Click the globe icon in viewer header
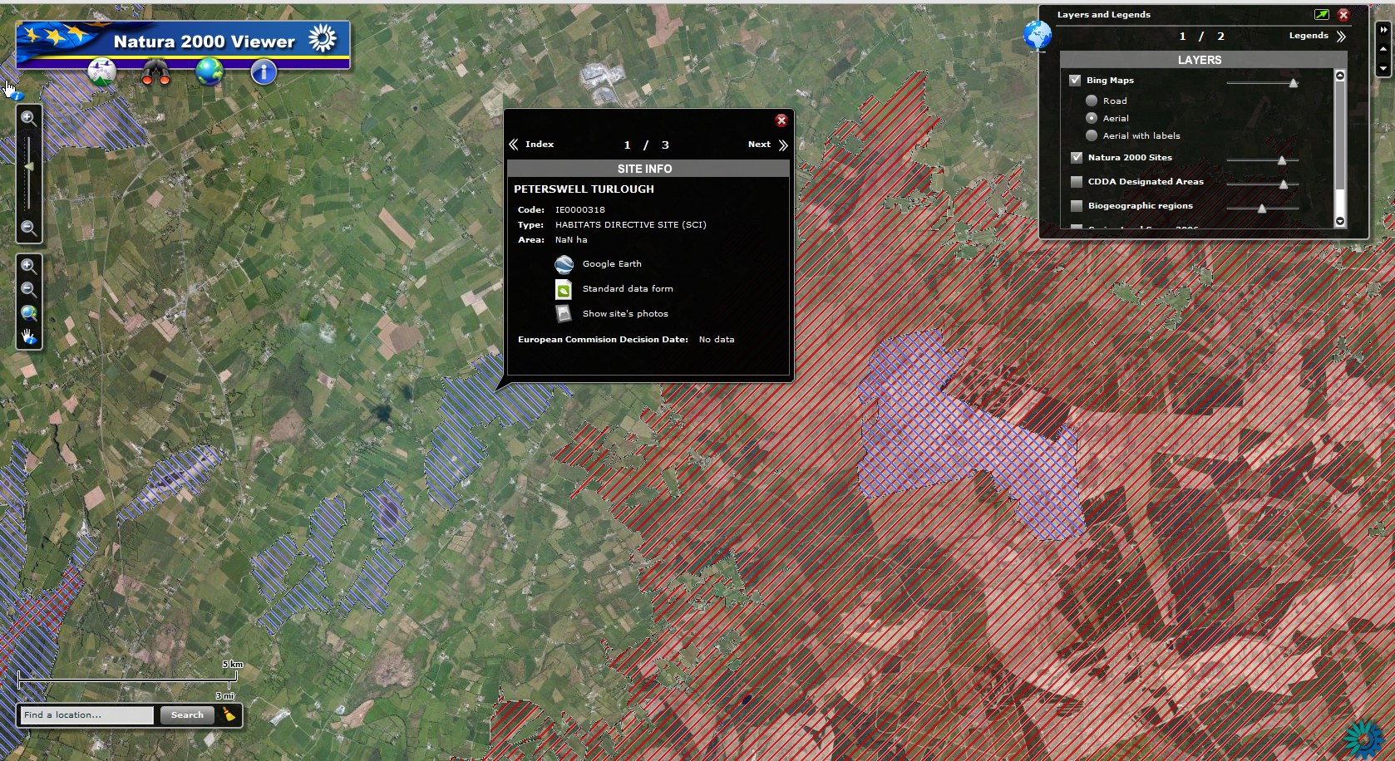 click(x=209, y=71)
